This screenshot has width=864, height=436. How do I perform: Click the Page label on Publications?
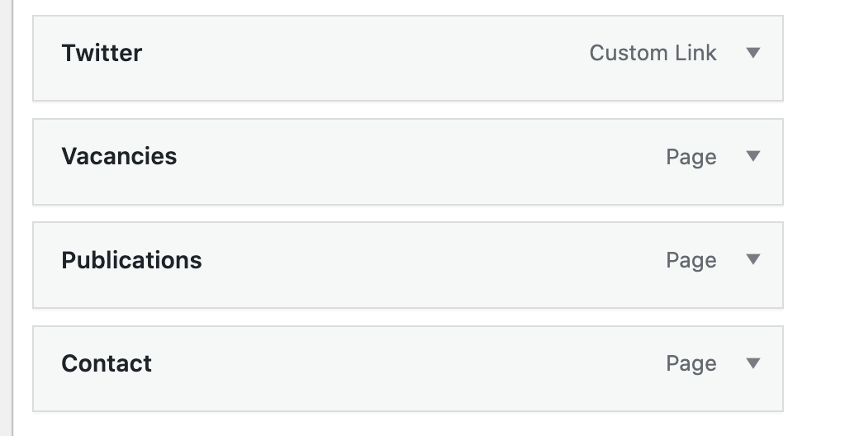691,260
